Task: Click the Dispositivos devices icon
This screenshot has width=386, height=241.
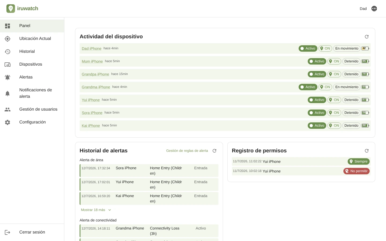Action: point(8,64)
